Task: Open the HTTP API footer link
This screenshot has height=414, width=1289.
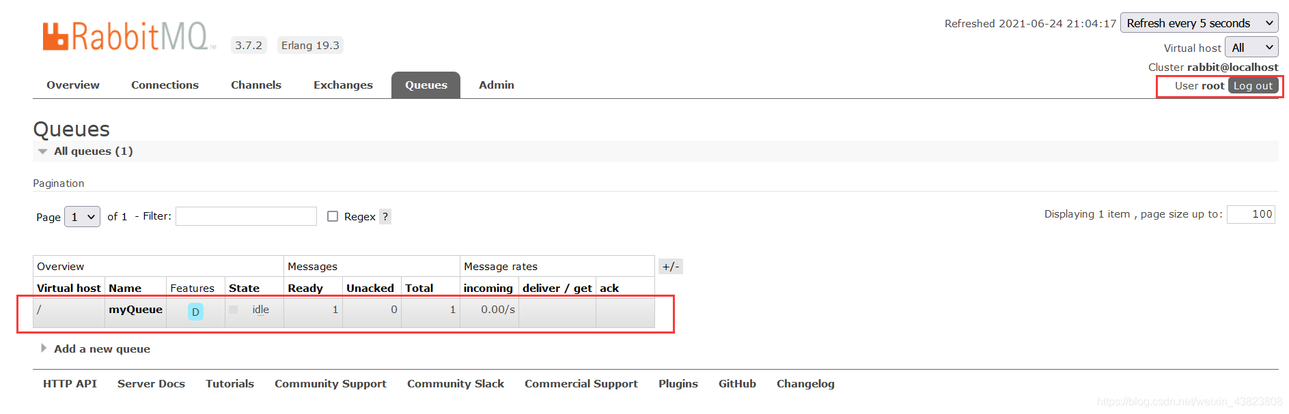Action: (70, 384)
